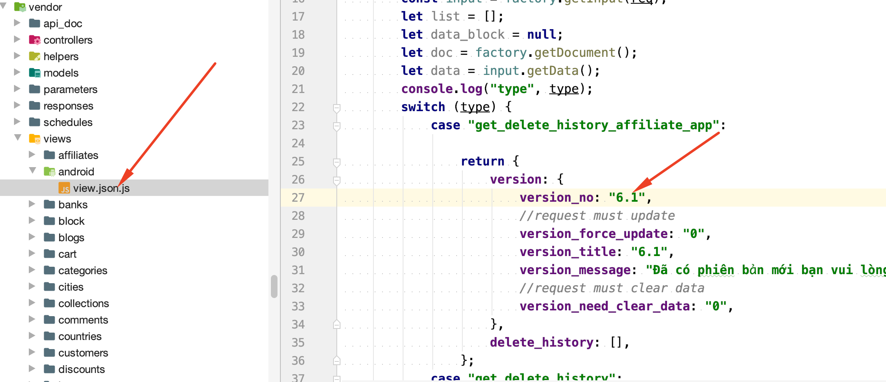Click the "//request must update" comment
The image size is (886, 382).
(x=597, y=216)
